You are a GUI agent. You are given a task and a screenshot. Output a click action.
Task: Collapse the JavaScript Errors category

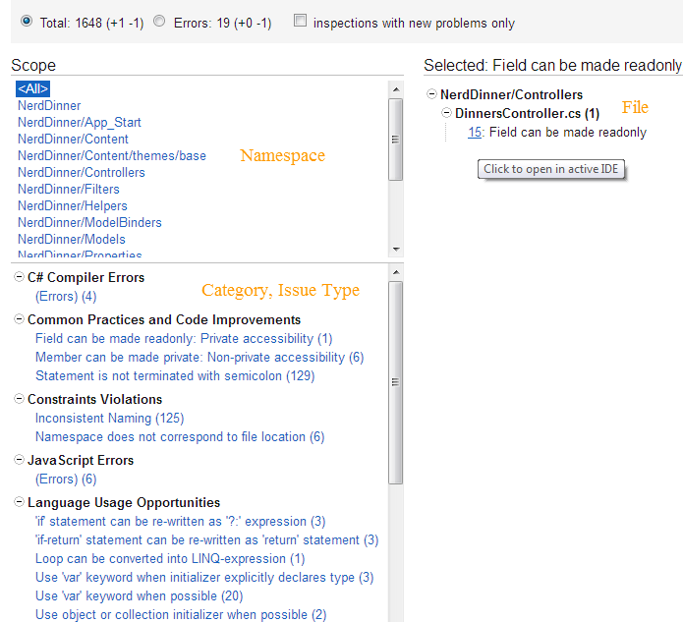point(20,461)
